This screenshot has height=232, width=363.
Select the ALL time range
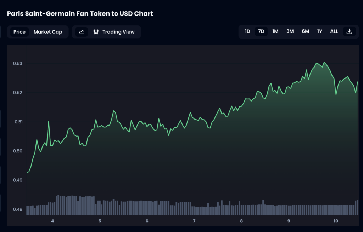[334, 31]
